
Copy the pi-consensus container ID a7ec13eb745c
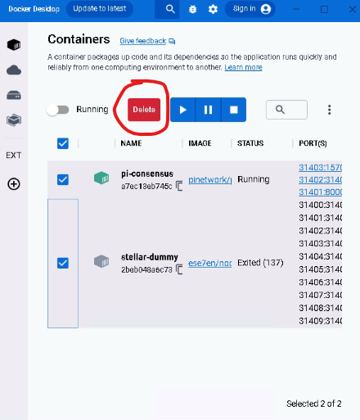[179, 186]
